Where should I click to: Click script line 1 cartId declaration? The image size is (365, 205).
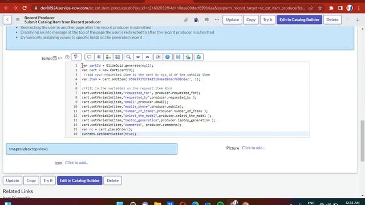(117, 65)
